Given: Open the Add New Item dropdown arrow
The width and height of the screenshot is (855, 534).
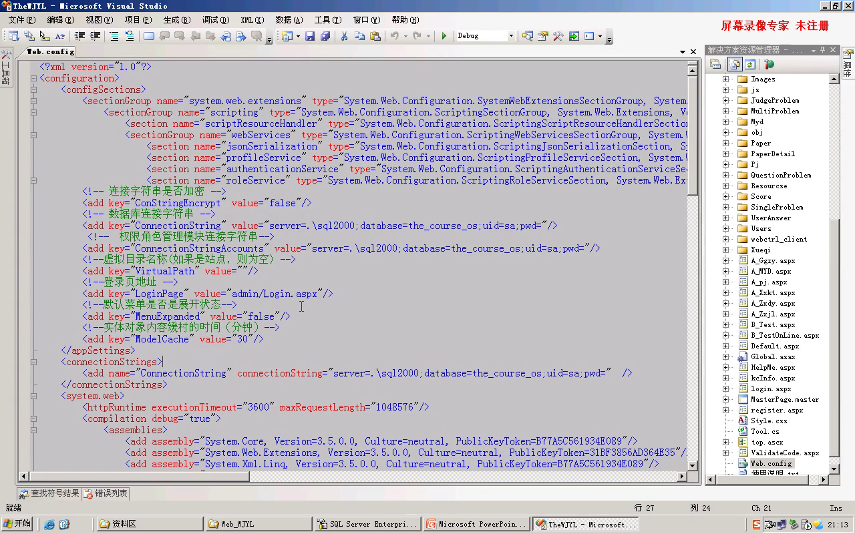Looking at the screenshot, I should point(298,36).
